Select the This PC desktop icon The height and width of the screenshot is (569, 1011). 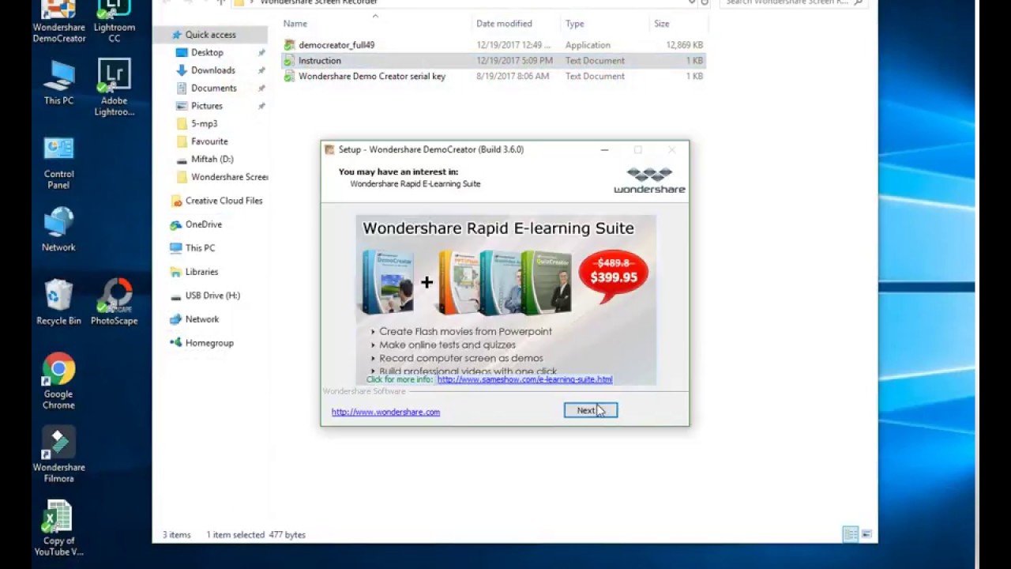click(x=58, y=82)
